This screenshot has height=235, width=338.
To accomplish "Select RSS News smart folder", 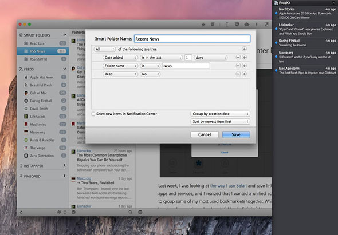I will [43, 51].
